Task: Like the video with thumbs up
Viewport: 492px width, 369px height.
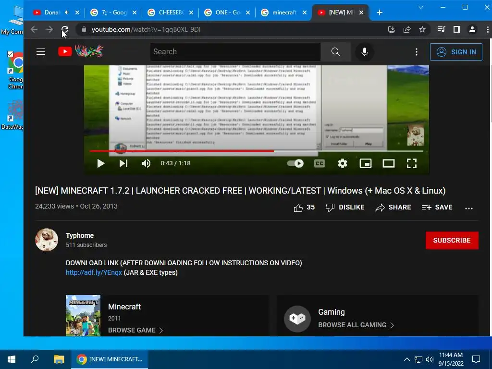Action: (x=304, y=208)
